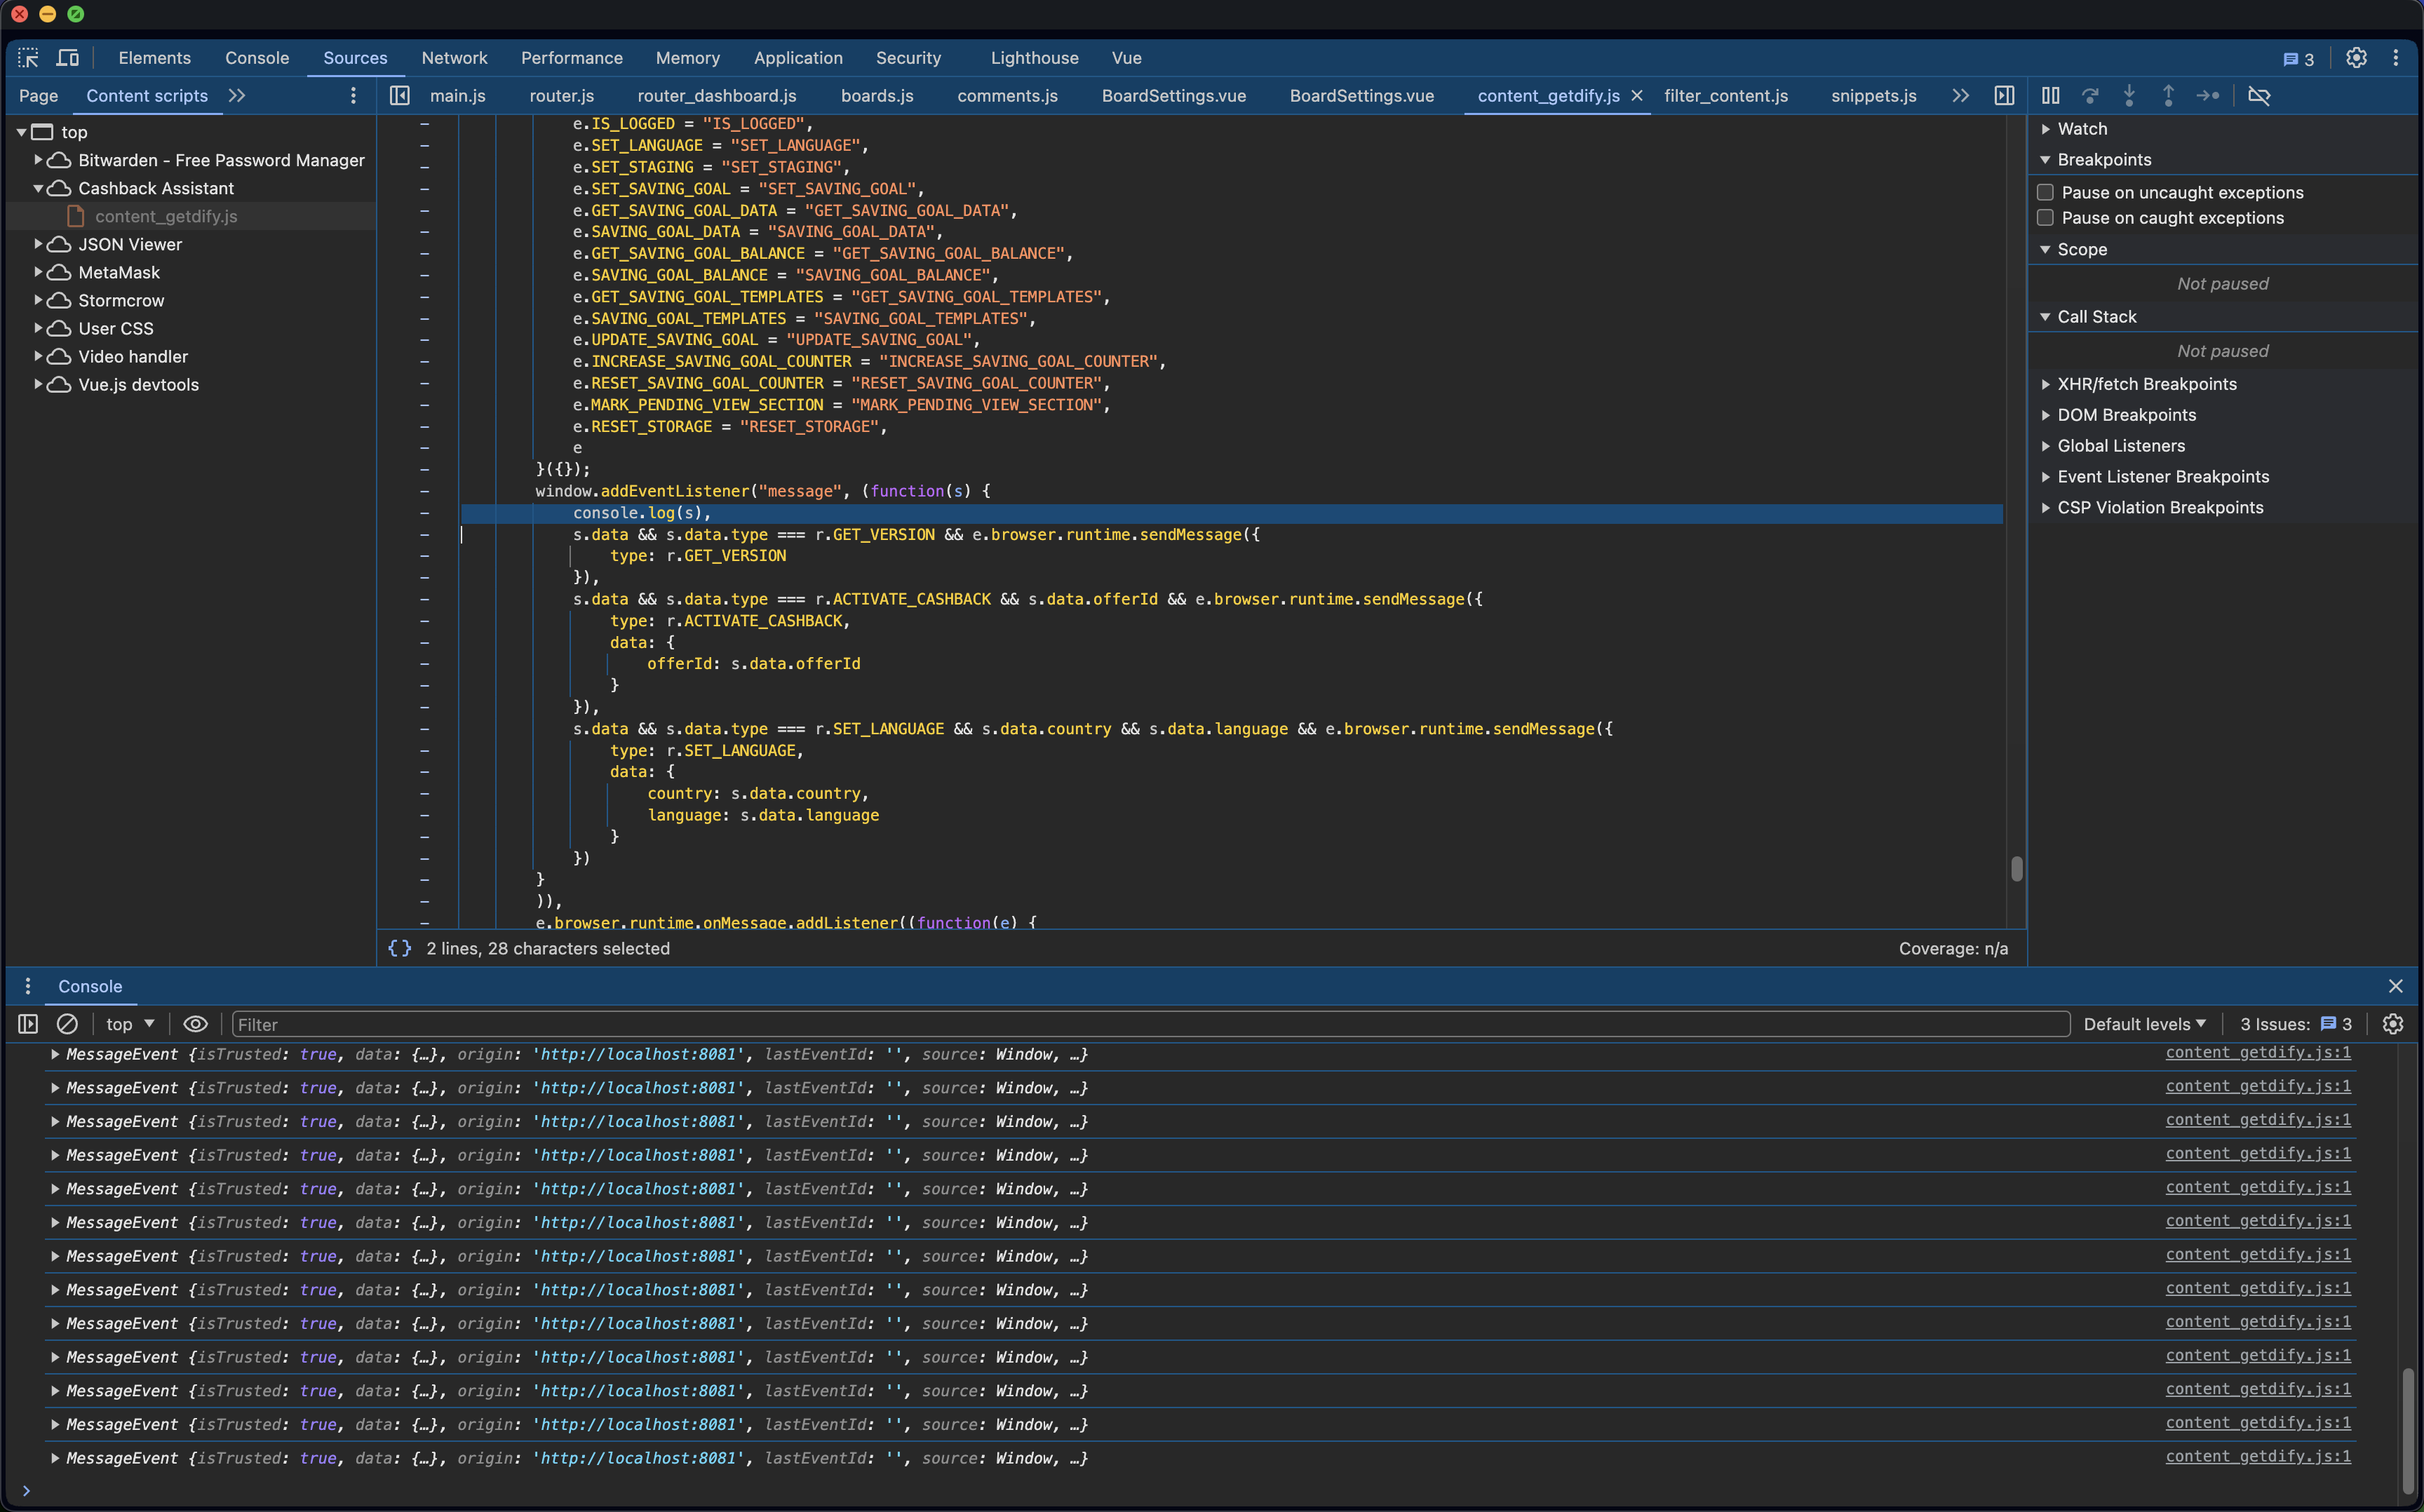Click the 3 Issues counter button
The image size is (2424, 1512).
pyautogui.click(x=2295, y=1024)
